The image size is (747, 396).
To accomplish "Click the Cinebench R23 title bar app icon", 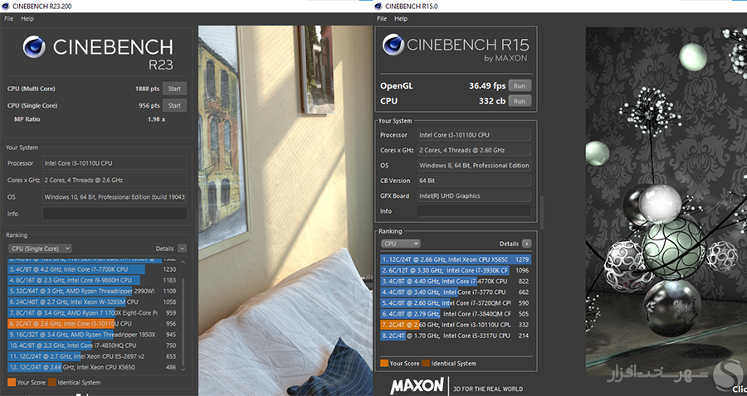I will 6,6.
